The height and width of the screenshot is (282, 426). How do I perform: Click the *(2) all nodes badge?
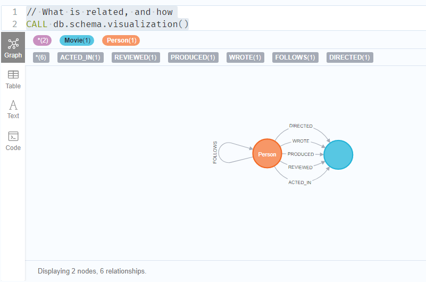point(42,40)
